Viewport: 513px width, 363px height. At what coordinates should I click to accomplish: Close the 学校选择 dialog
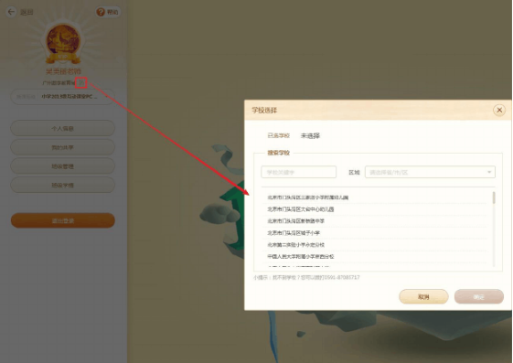click(499, 111)
